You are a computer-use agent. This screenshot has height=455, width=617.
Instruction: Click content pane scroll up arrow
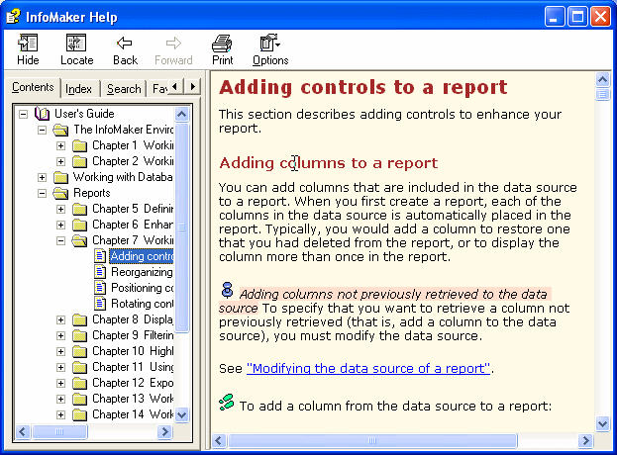pyautogui.click(x=602, y=80)
